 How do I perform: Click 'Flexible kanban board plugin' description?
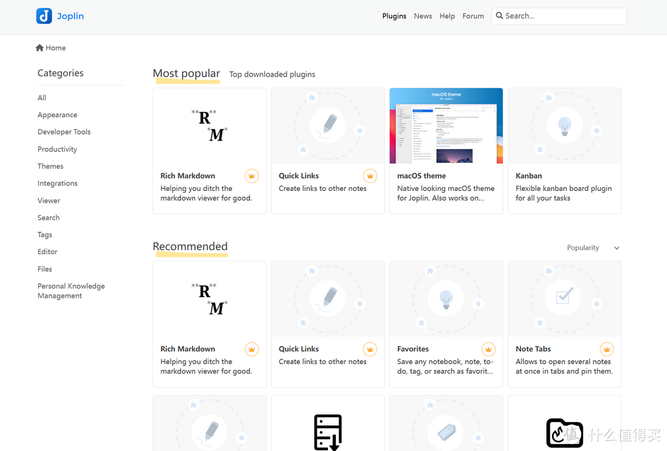[564, 193]
